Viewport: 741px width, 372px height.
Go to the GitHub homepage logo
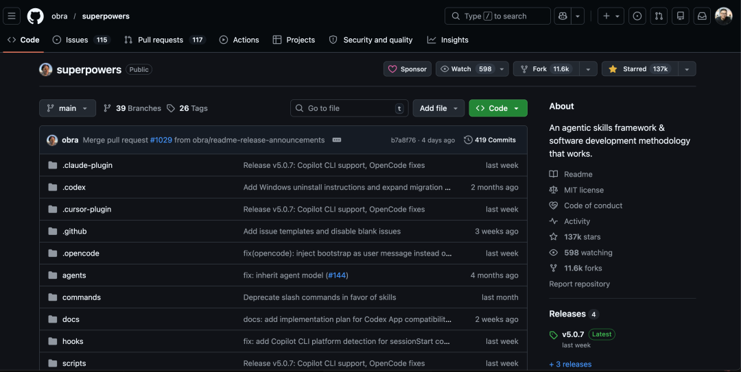coord(36,16)
